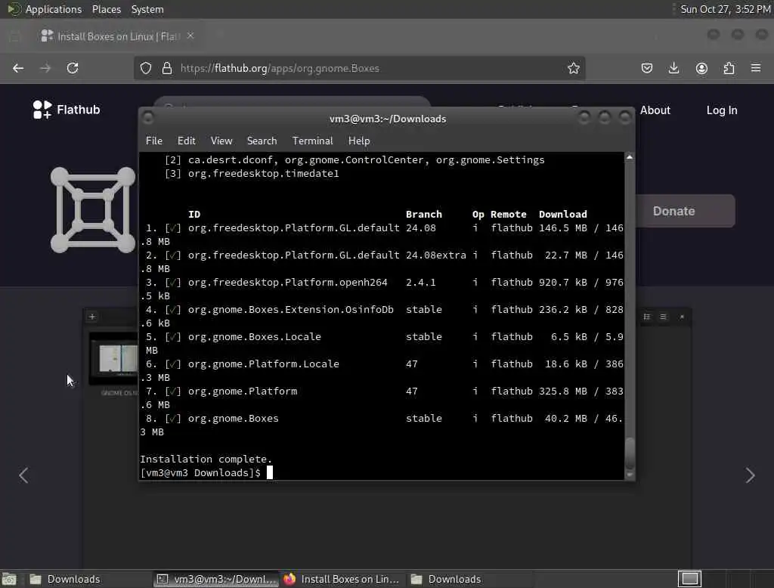This screenshot has width=774, height=588.
Task: Open the About page on Flathub
Action: 655,110
